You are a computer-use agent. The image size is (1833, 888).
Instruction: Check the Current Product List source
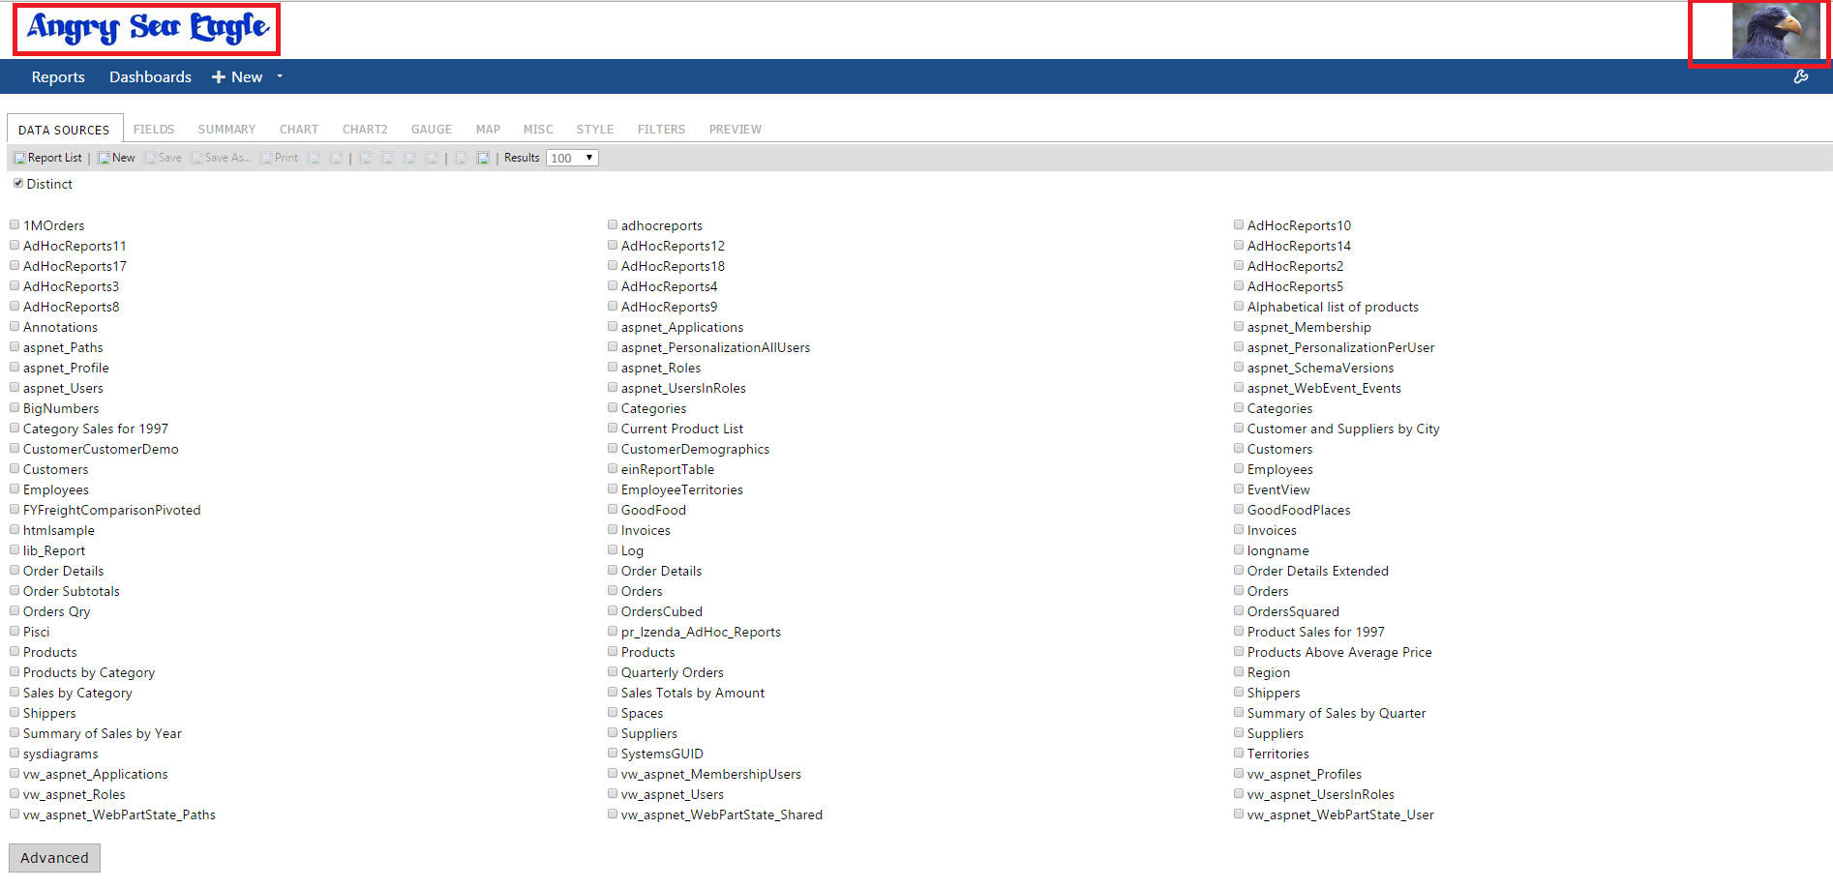613,428
